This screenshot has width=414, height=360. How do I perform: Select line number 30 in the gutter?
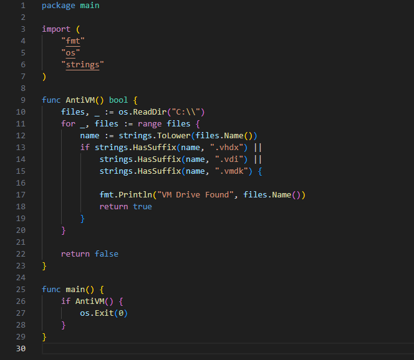point(21,348)
